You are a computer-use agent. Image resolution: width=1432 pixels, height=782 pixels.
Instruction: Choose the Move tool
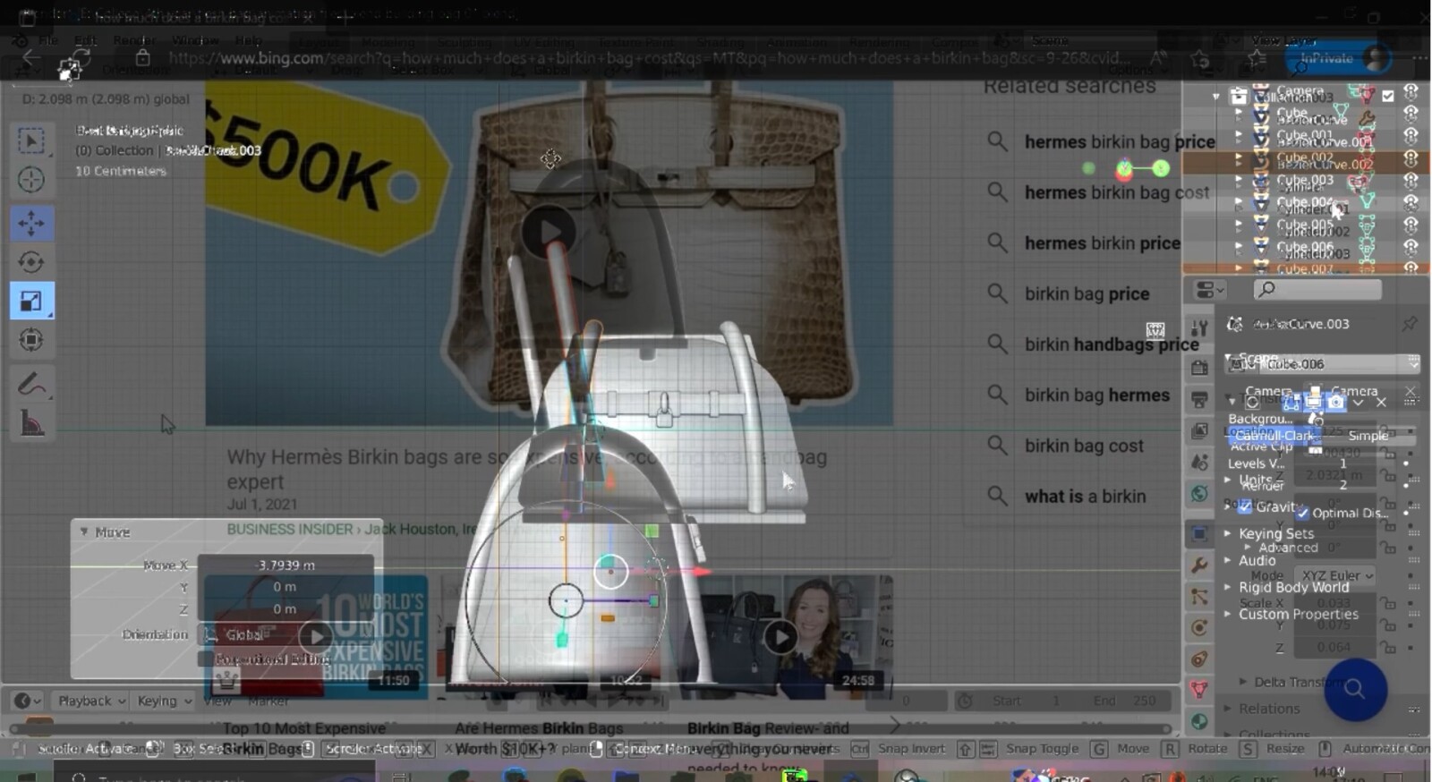31,224
